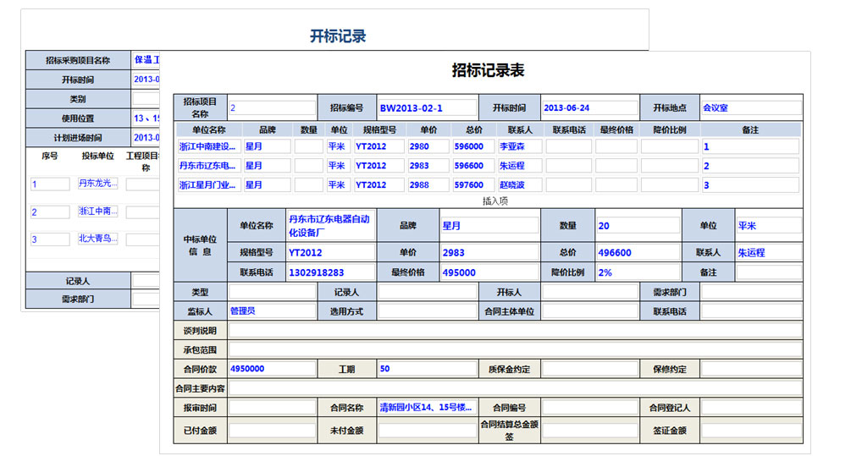In 开标记录 window, click 浙江中南... bidder
Image resolution: width=851 pixels, height=456 pixels.
coord(97,211)
